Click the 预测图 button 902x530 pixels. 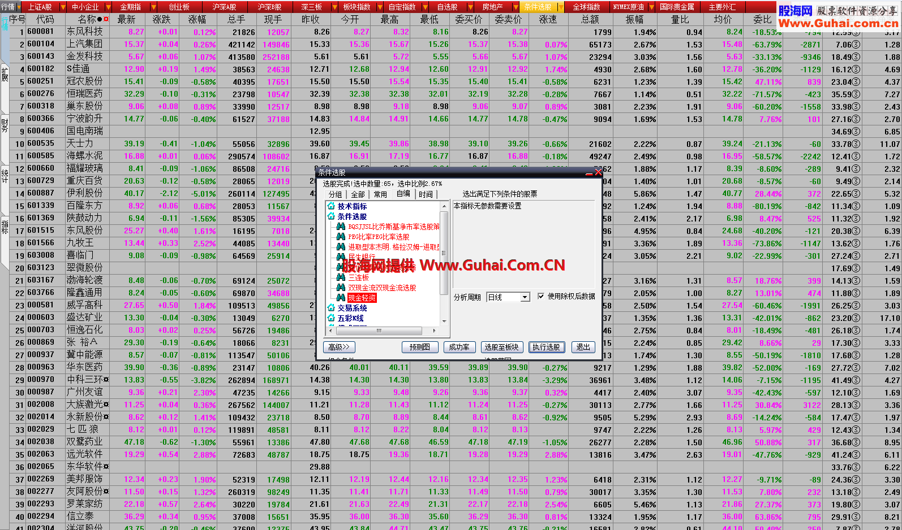[420, 347]
